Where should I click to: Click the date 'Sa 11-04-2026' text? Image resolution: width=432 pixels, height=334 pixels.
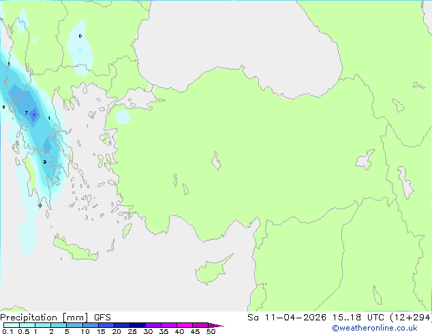(287, 318)
